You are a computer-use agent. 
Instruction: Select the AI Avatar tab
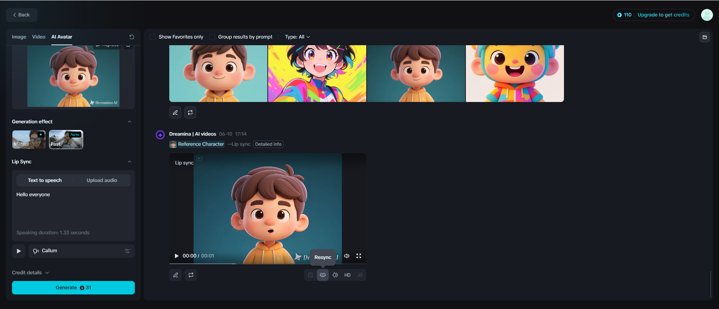(x=62, y=37)
